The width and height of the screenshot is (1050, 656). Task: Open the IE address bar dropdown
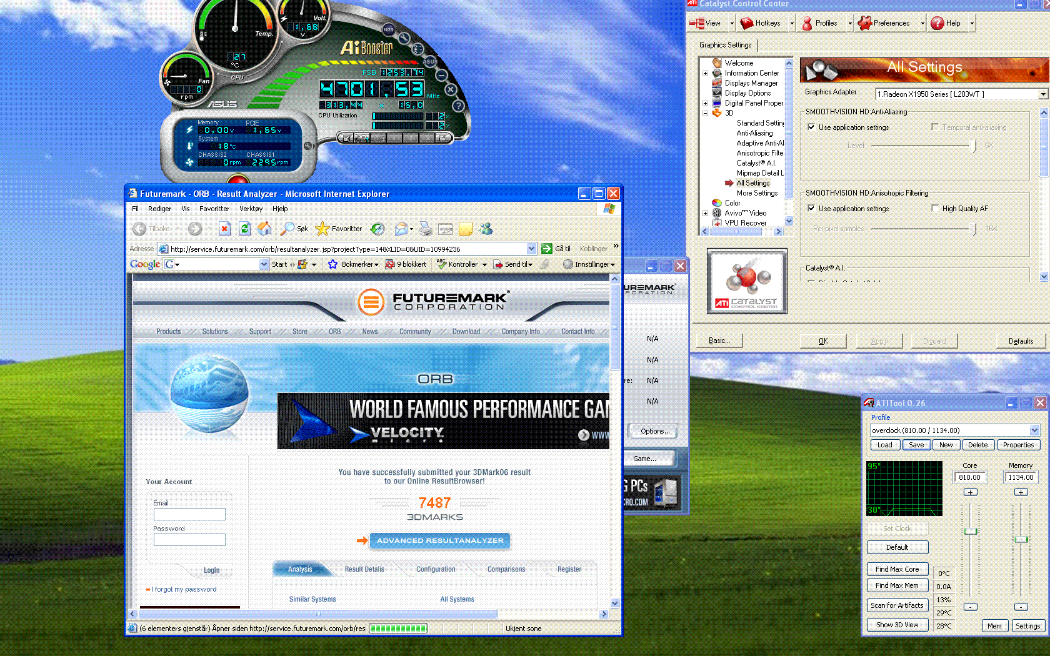click(x=531, y=249)
